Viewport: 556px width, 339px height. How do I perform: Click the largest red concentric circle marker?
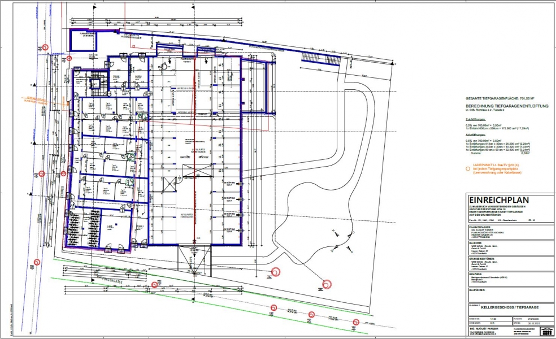tap(326, 284)
